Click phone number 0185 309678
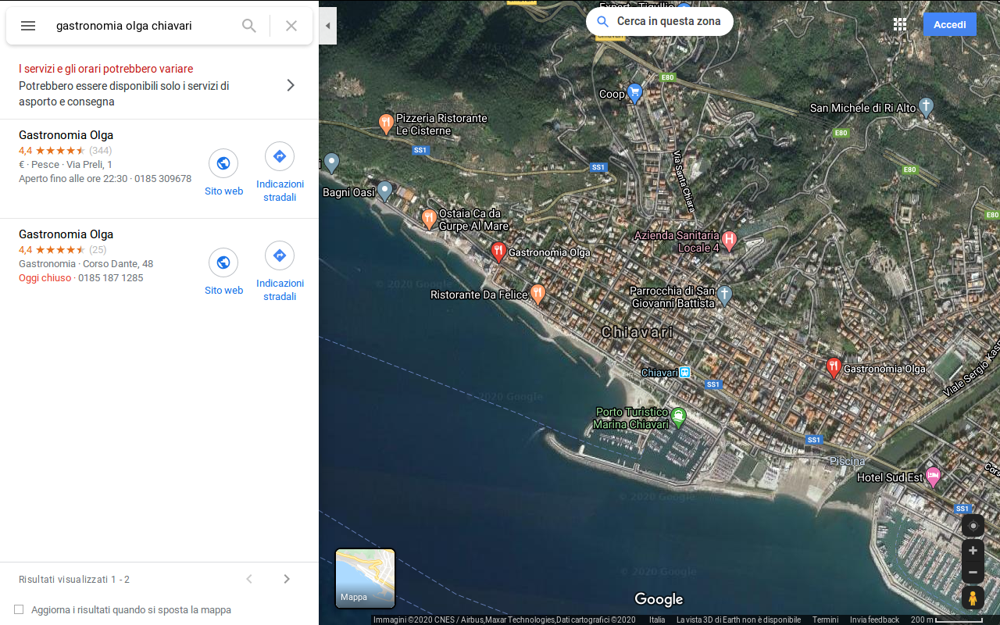The width and height of the screenshot is (1000, 625). pyautogui.click(x=162, y=179)
